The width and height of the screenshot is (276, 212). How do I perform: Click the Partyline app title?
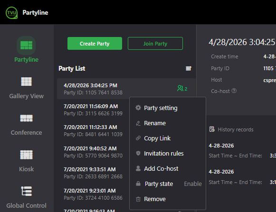click(35, 13)
